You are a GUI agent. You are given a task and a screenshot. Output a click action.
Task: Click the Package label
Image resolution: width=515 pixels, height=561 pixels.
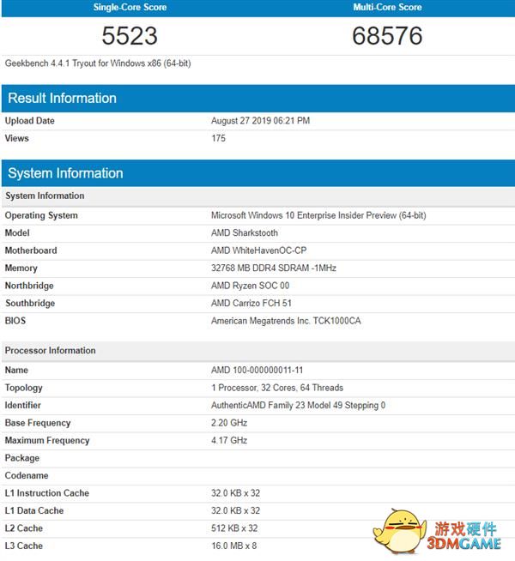tap(22, 458)
